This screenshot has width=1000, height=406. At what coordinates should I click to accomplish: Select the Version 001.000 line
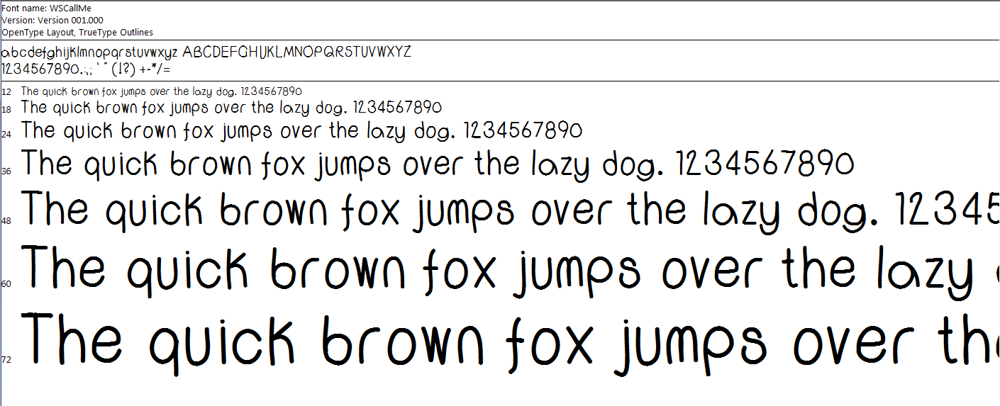click(52, 21)
